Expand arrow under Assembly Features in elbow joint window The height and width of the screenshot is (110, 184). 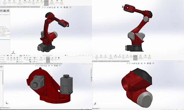(116, 60)
